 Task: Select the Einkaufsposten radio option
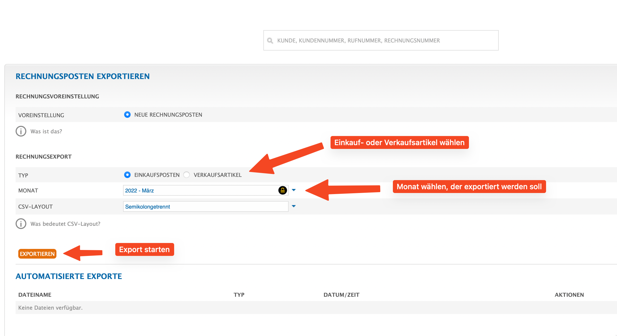(127, 175)
